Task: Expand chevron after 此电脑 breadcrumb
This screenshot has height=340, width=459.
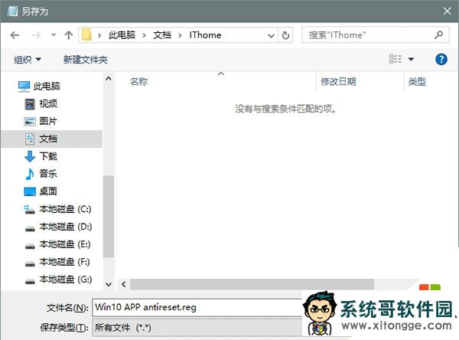Action: click(144, 35)
